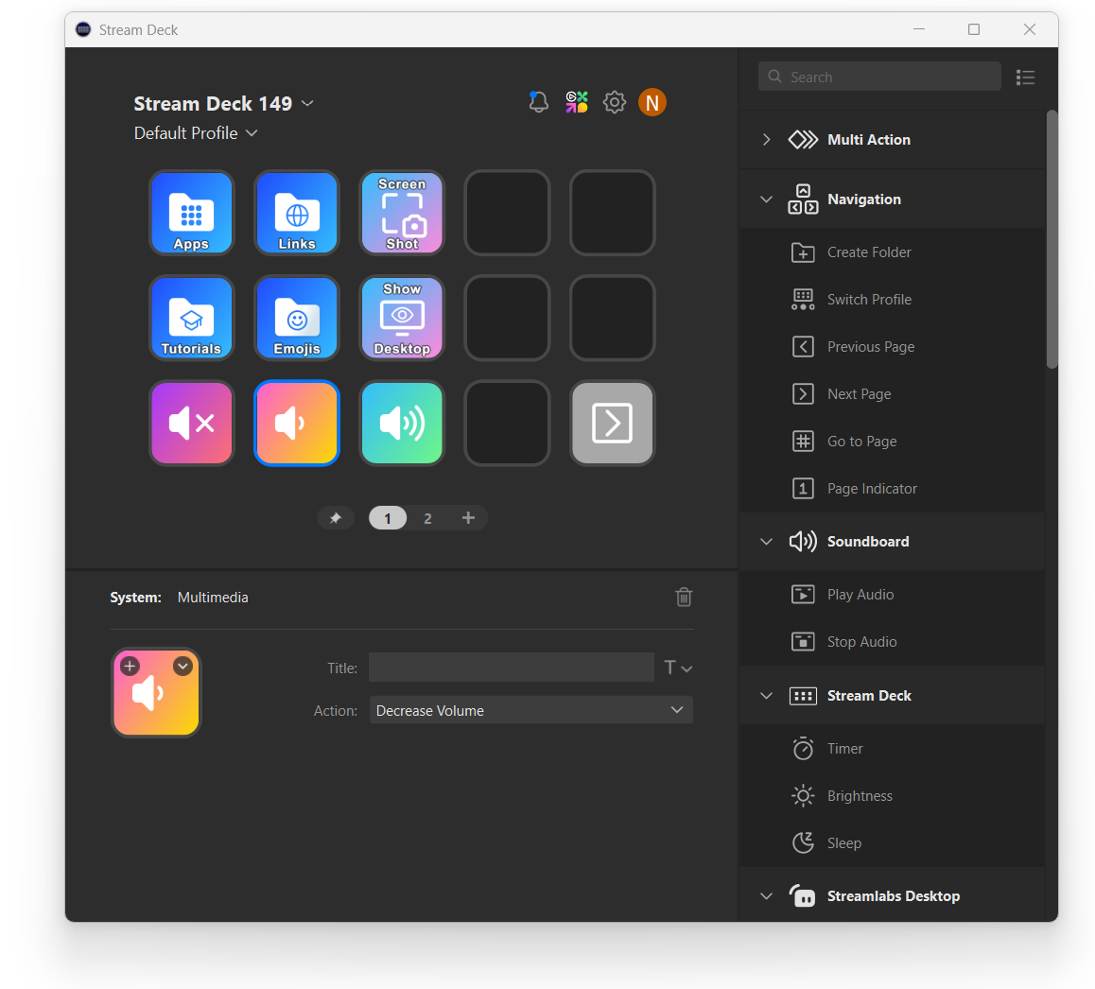
Task: Delete action with trash icon
Action: [x=684, y=598]
